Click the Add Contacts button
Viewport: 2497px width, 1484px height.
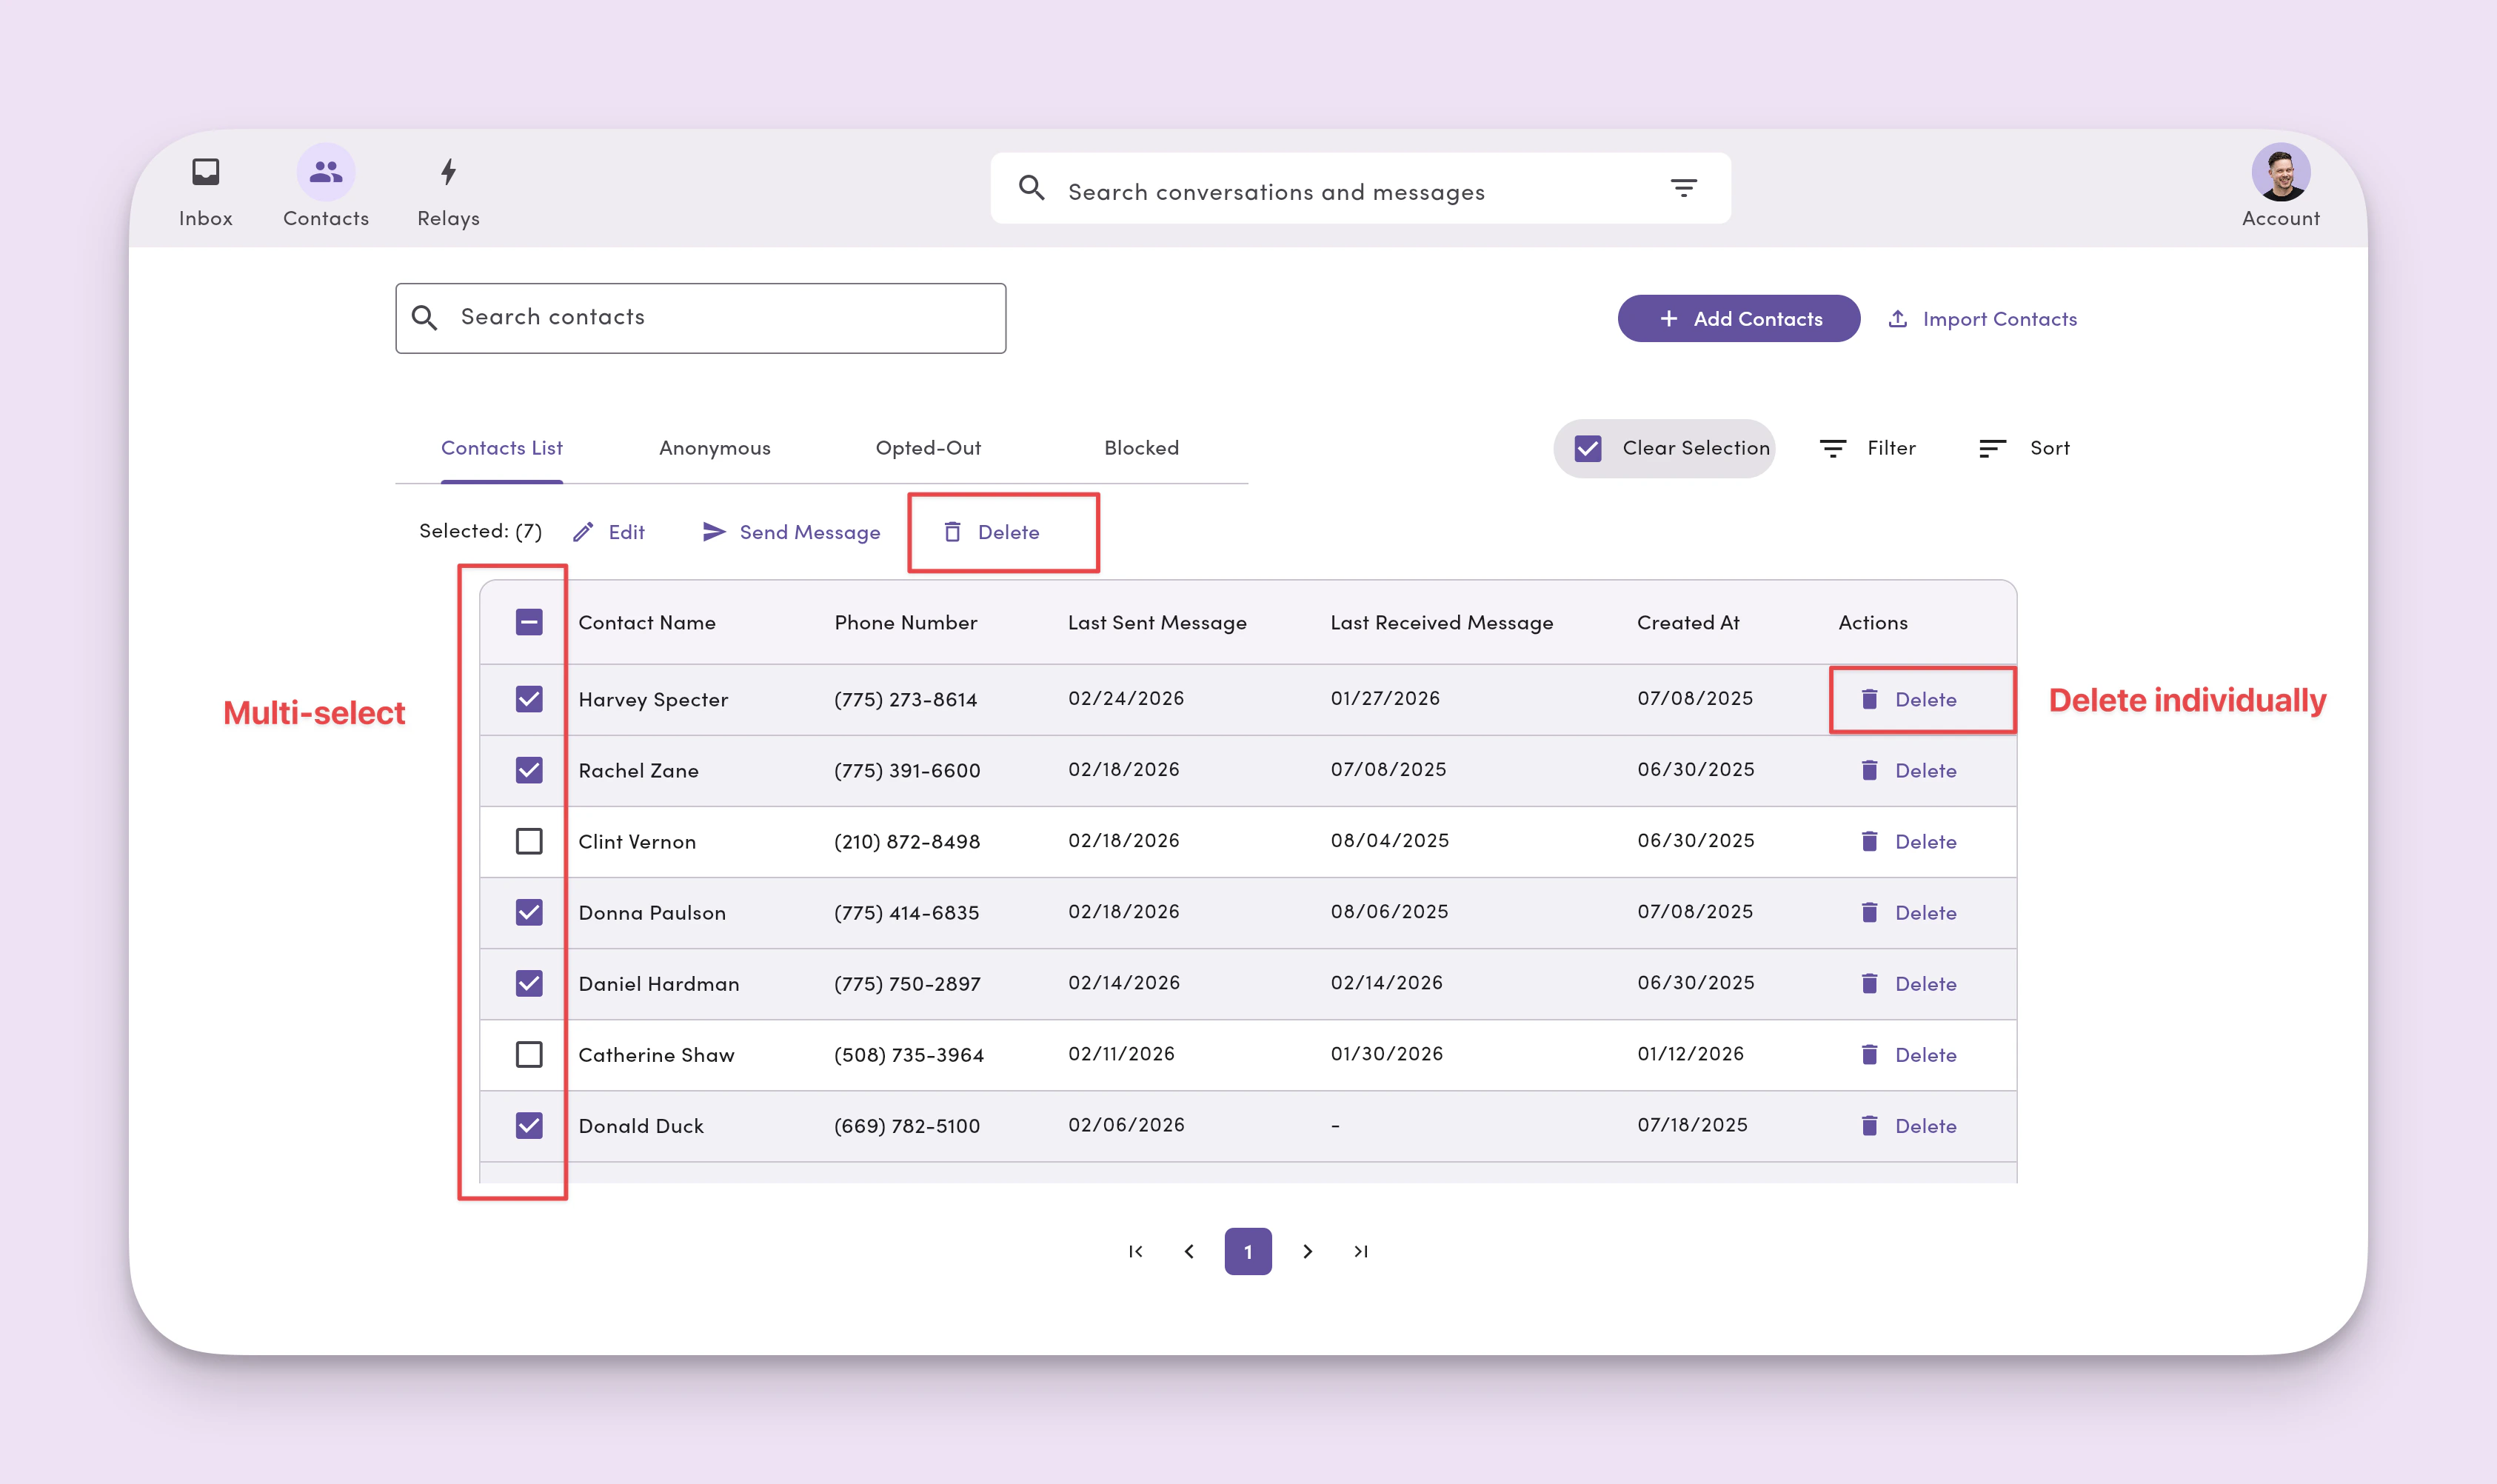pyautogui.click(x=1738, y=319)
